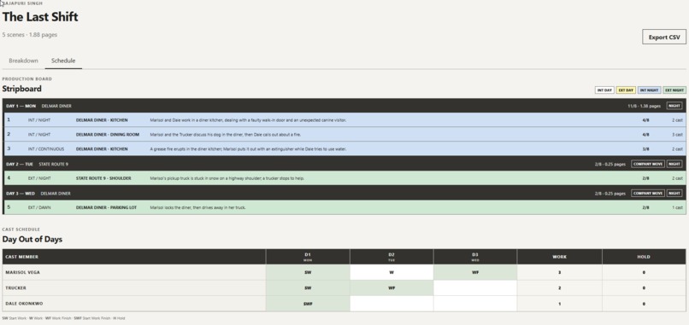Click the WORK column header
The image size is (689, 325).
559,257
